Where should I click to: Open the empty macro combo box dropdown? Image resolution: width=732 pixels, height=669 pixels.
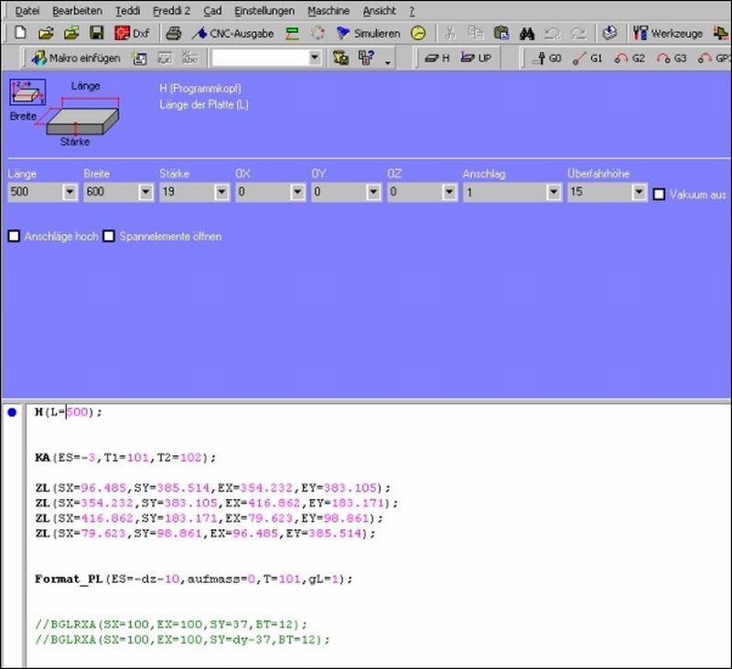point(315,58)
